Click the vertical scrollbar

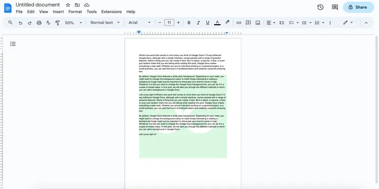377,110
